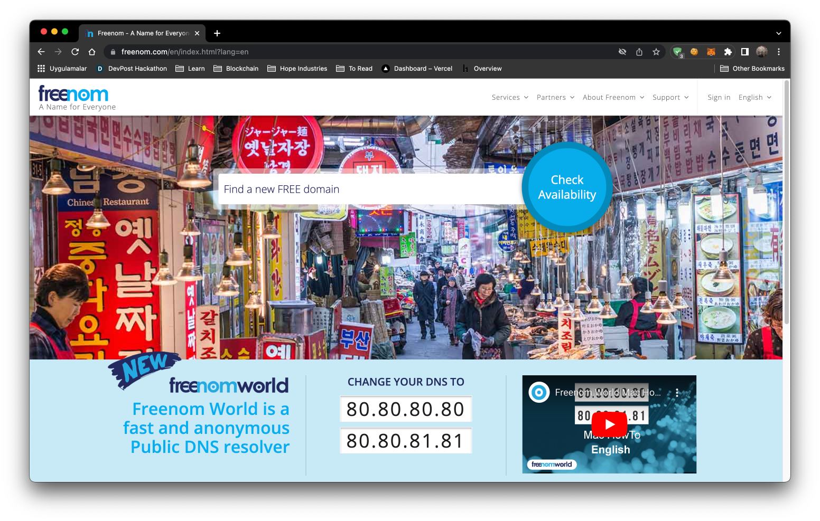Click the Sign in link

[x=719, y=98]
